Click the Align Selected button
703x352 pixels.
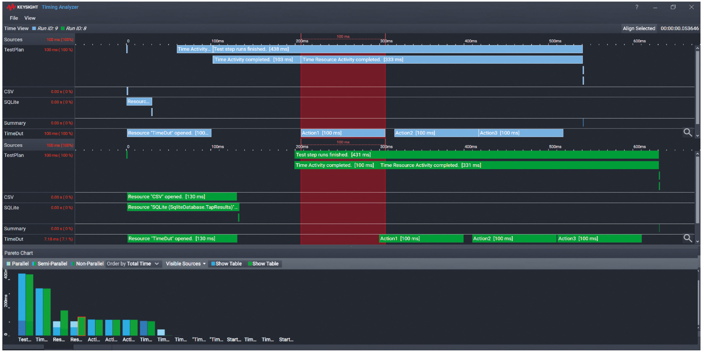(x=639, y=28)
